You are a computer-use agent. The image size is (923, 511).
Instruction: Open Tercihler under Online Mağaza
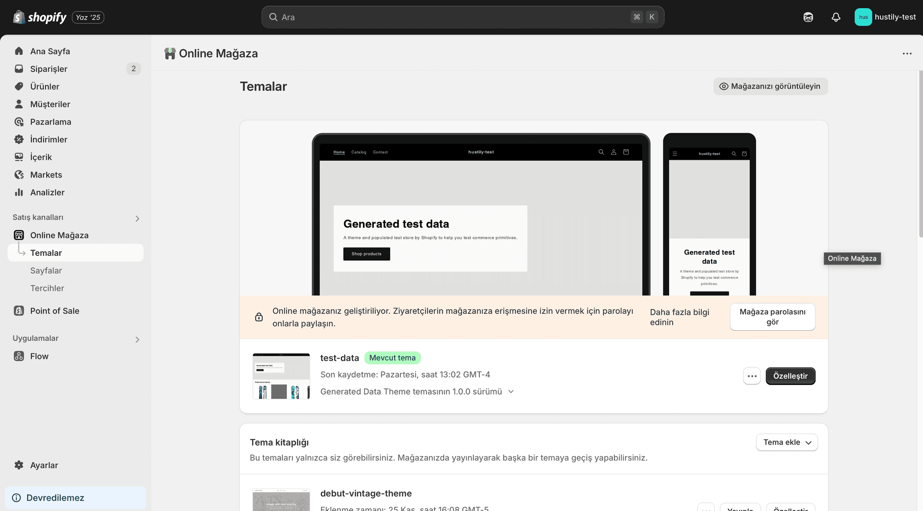(75, 288)
